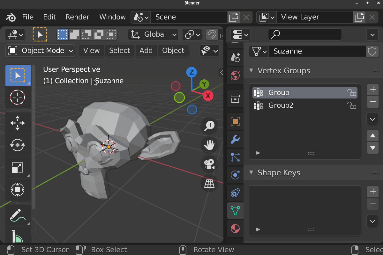Open the Global transform orientation dropdown

pyautogui.click(x=154, y=34)
